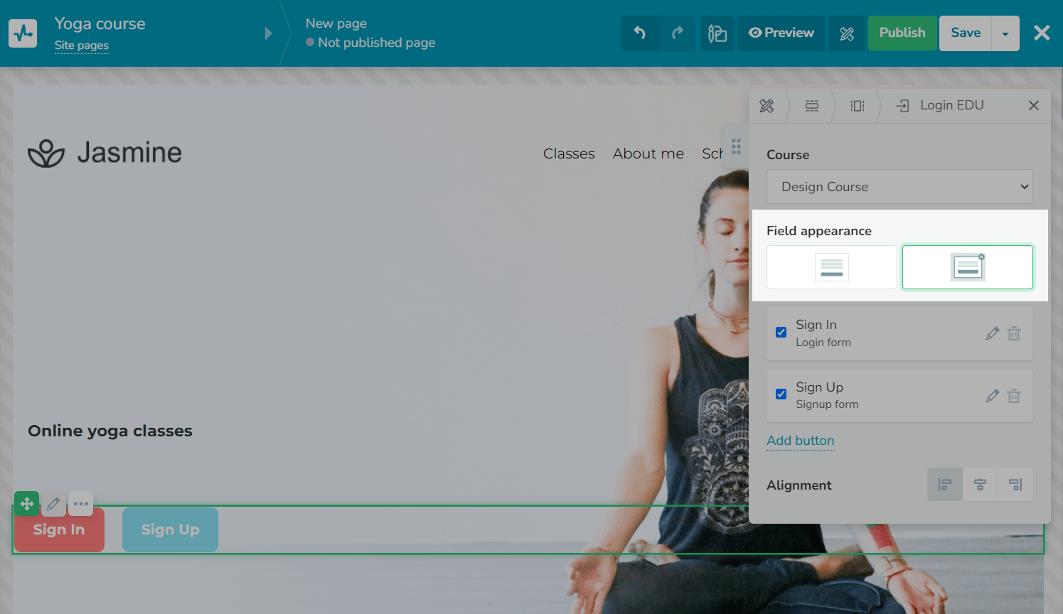Click the redo arrow in top toolbar
1063x614 pixels.
[x=678, y=33]
